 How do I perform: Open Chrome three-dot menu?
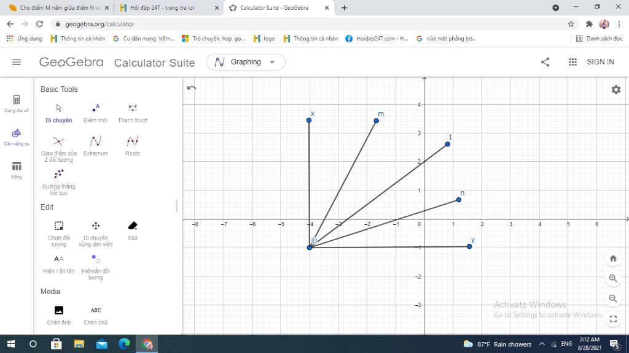619,24
